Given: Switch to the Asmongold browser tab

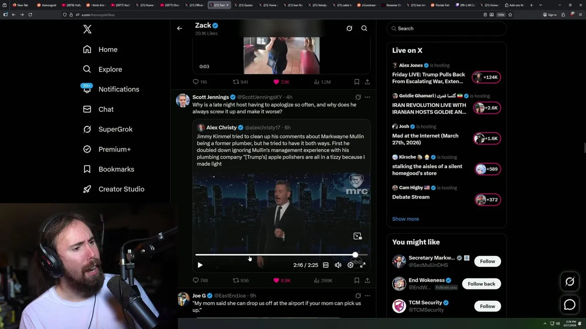Looking at the screenshot, I should pyautogui.click(x=47, y=5).
